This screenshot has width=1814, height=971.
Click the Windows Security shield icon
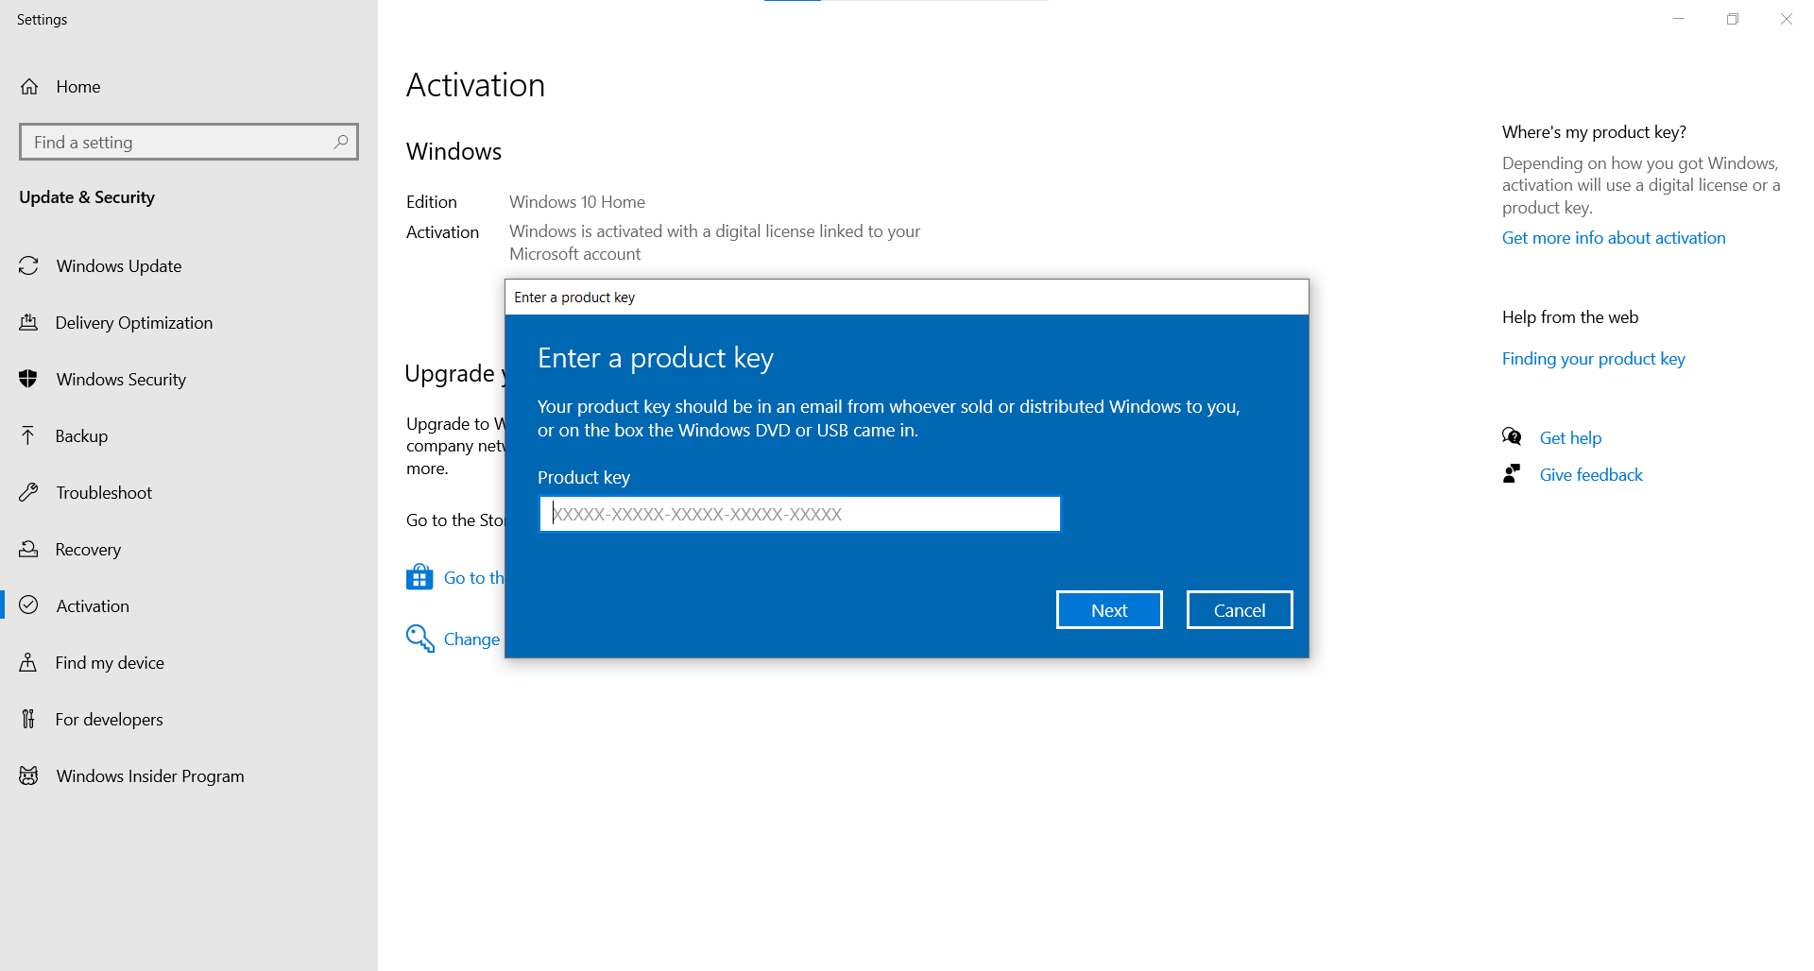tap(28, 380)
